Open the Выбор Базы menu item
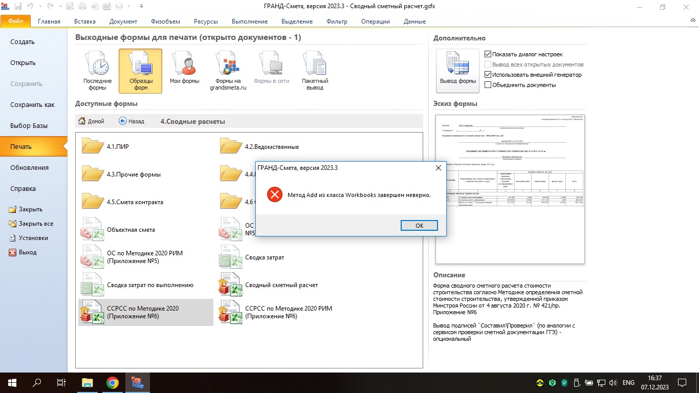Viewport: 699px width, 393px height. (29, 126)
